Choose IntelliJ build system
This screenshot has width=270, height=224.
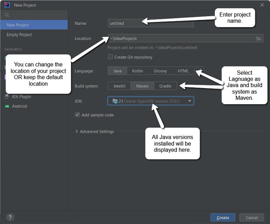119,86
